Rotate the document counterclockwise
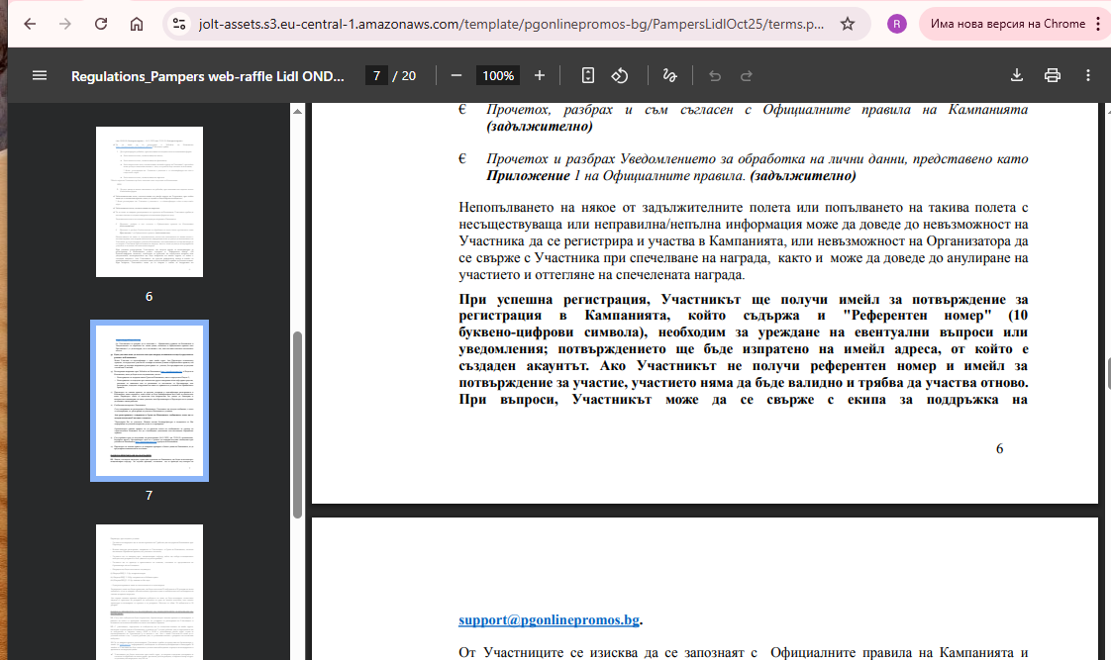Viewport: 1111px width, 660px height. coord(620,76)
